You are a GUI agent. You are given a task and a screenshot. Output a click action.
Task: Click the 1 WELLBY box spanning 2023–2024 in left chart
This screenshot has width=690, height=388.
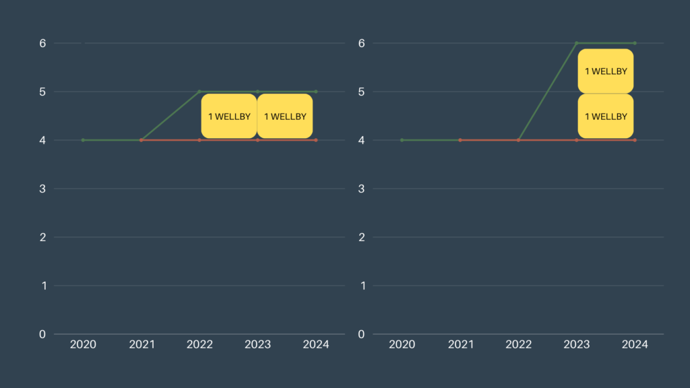click(x=285, y=116)
